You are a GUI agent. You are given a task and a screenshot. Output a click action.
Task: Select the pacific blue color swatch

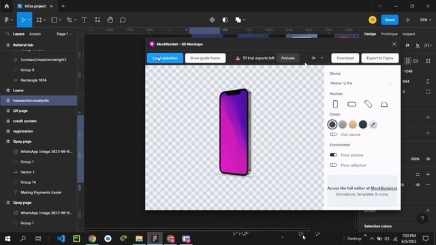click(363, 125)
